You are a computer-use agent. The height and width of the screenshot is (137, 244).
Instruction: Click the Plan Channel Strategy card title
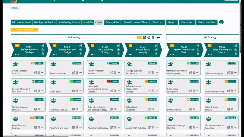pos(98,128)
